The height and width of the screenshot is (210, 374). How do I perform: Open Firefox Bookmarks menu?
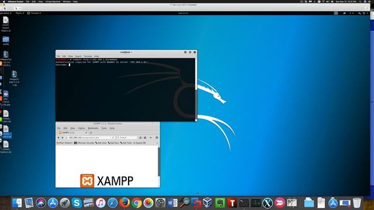point(93,128)
